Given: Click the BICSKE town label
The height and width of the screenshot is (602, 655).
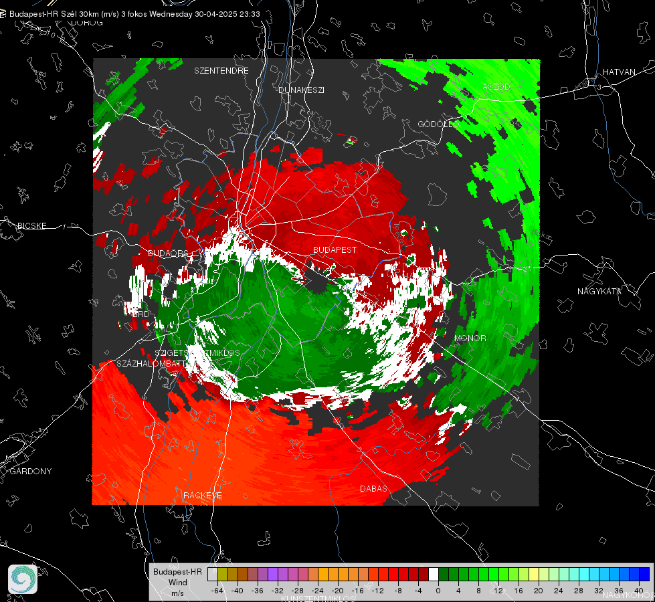Looking at the screenshot, I should pos(31,225).
